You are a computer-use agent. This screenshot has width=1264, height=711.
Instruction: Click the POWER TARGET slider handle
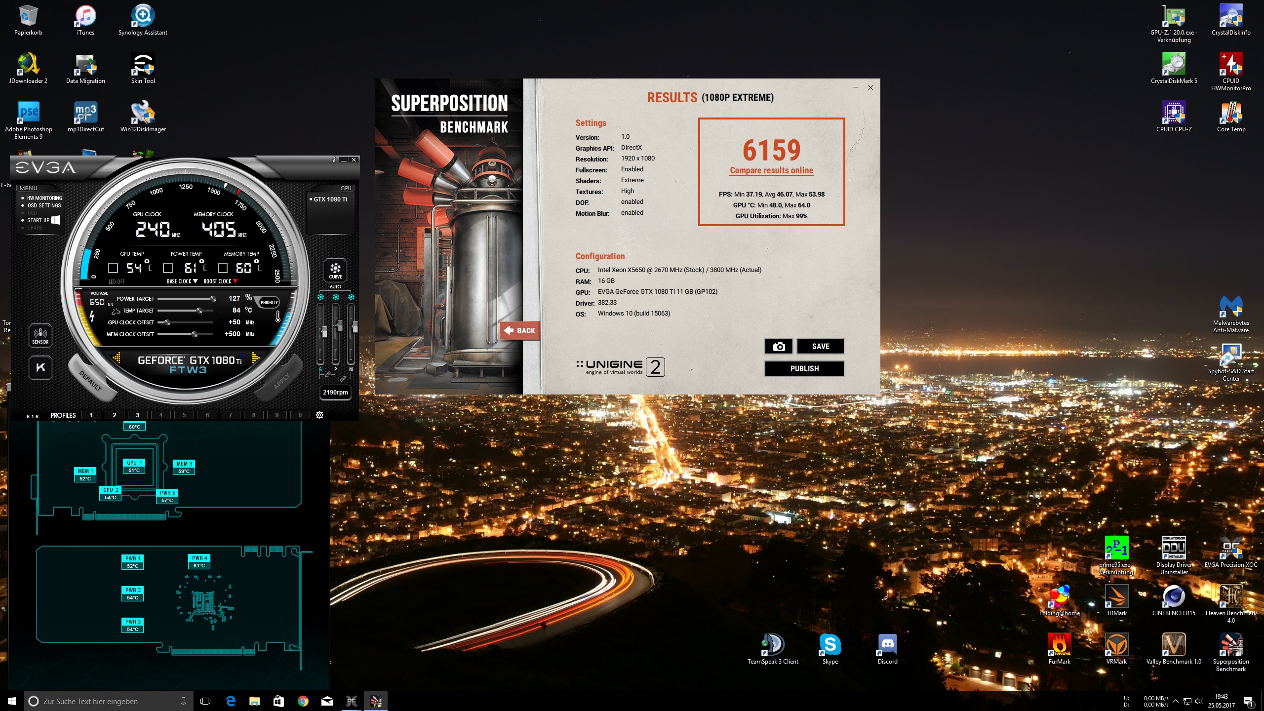point(213,299)
